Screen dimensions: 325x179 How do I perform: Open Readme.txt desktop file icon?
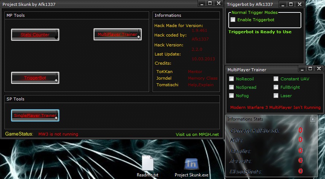(x=148, y=166)
